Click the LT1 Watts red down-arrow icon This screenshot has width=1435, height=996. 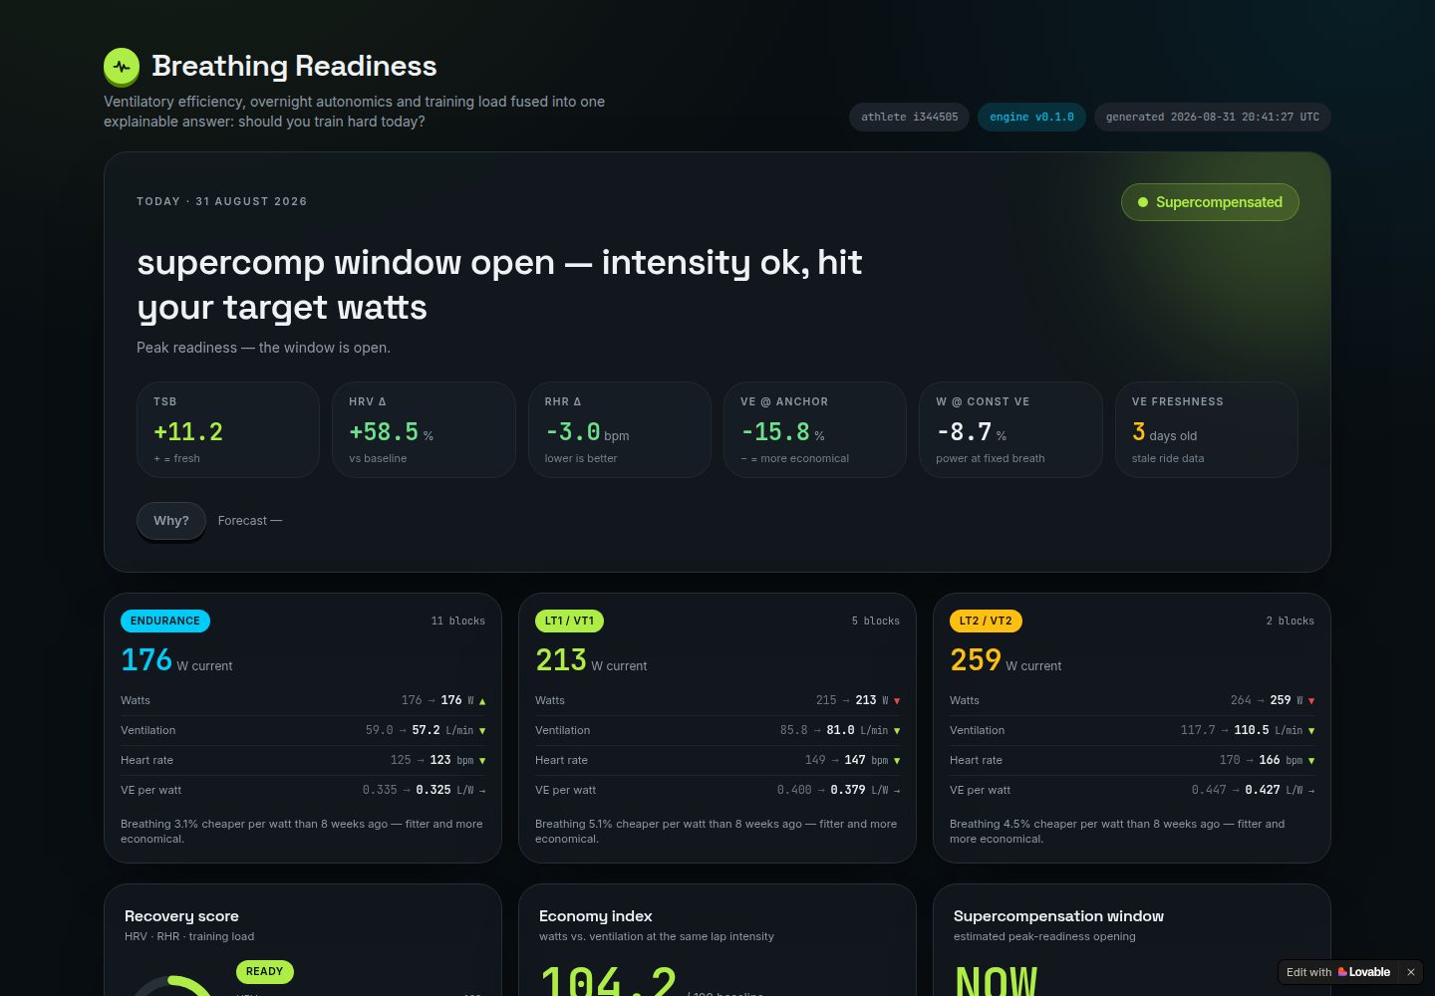[897, 701]
